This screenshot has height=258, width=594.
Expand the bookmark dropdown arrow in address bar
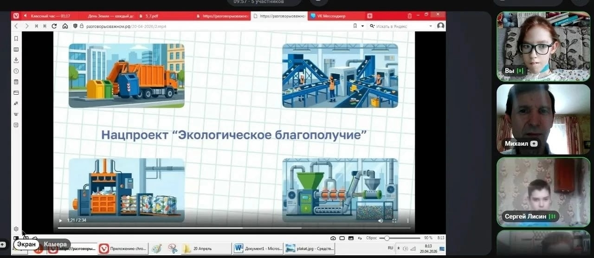tap(362, 26)
